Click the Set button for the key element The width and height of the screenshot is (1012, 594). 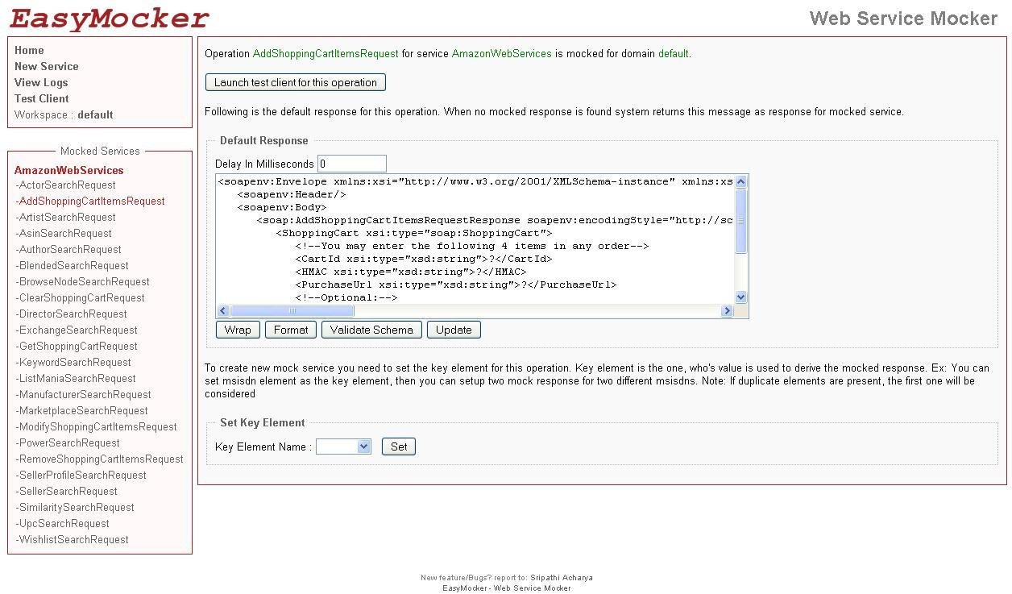(398, 446)
